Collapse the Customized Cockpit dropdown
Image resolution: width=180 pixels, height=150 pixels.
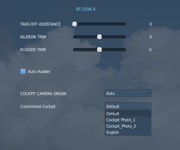(x=128, y=106)
